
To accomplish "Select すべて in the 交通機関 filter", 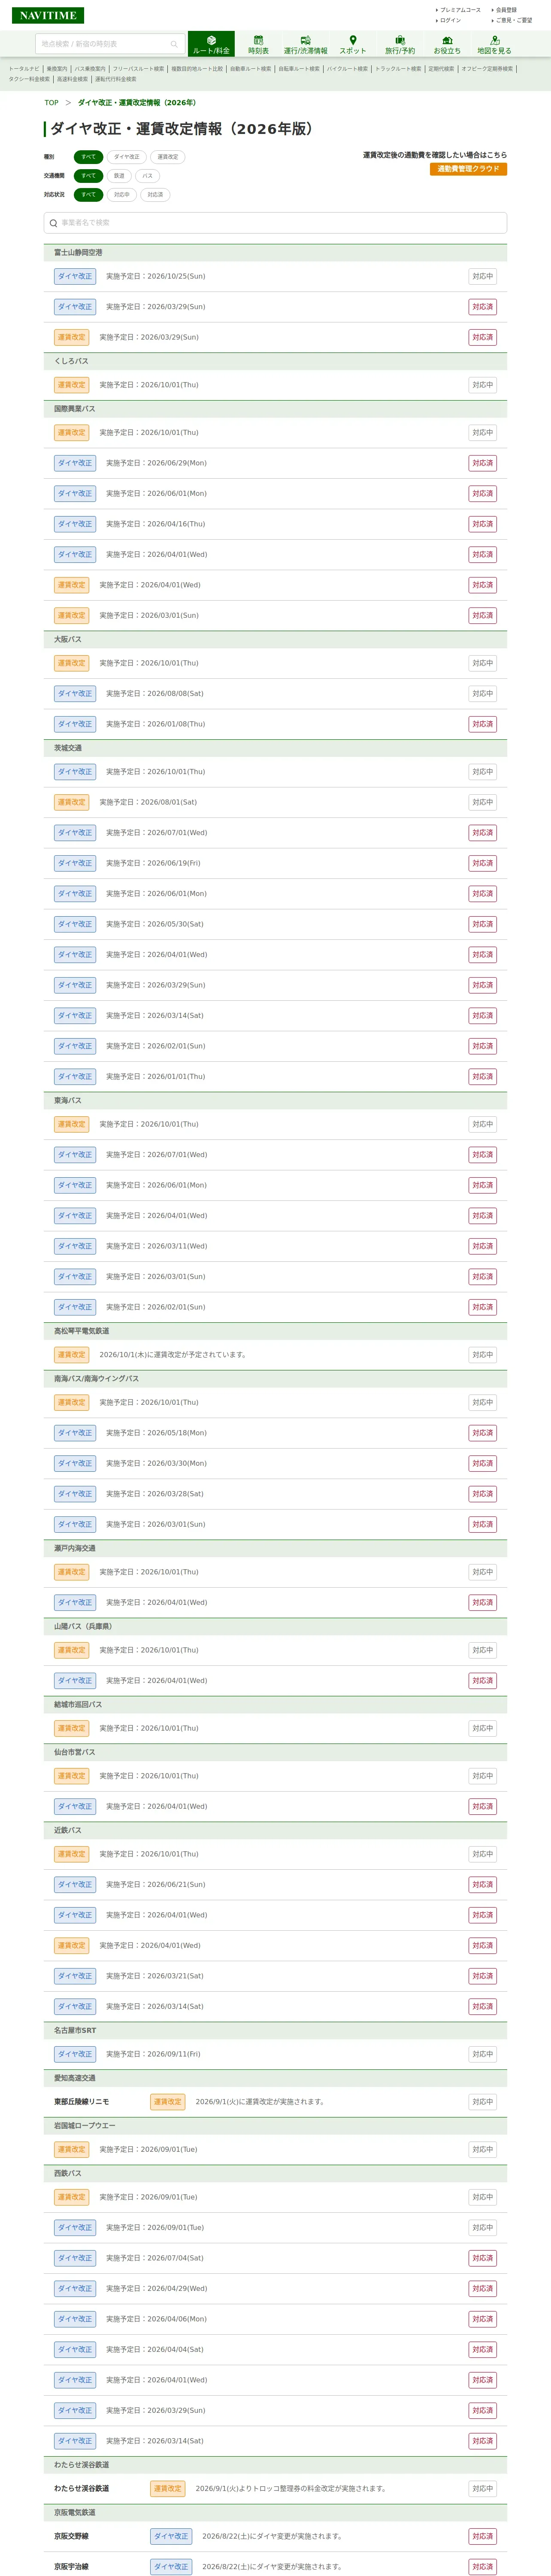I will [88, 176].
